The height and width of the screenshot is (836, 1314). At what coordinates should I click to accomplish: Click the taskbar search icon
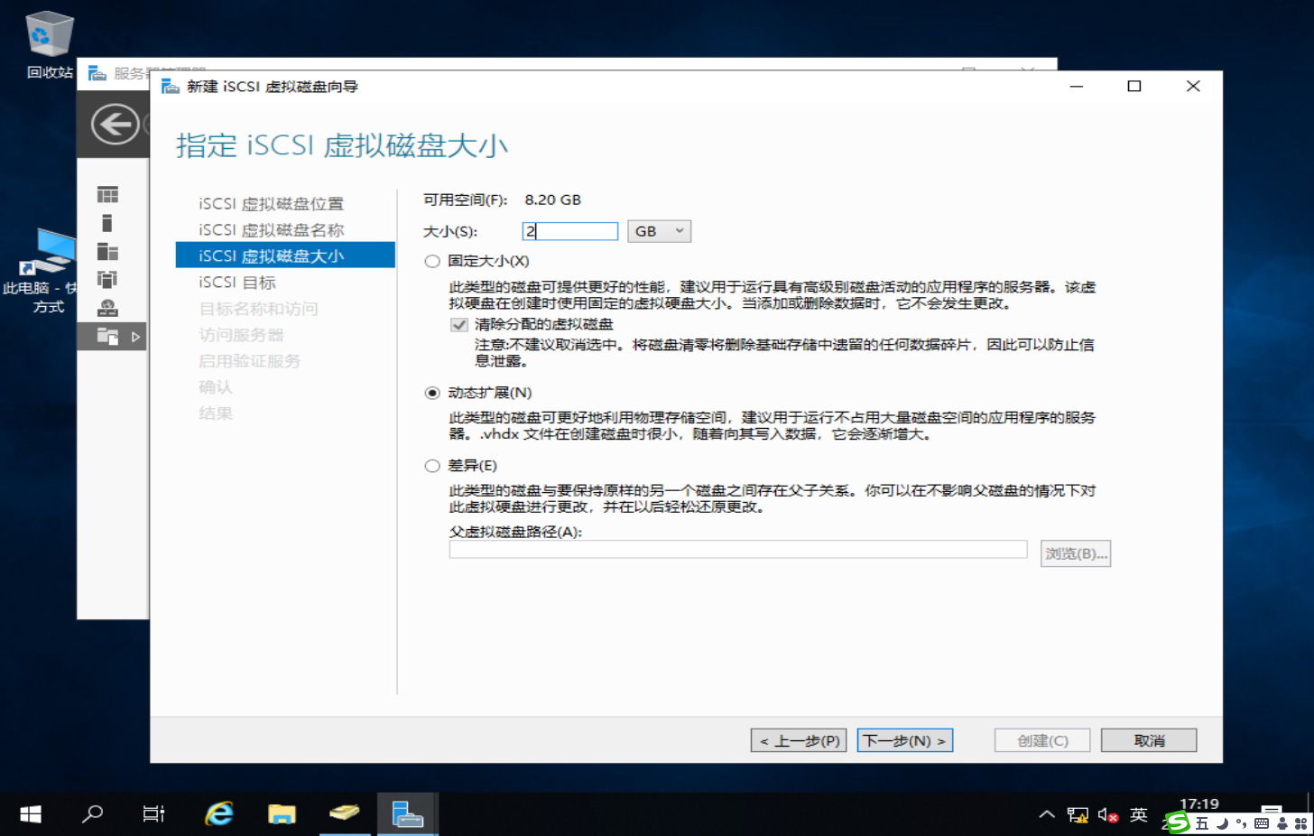click(x=92, y=814)
